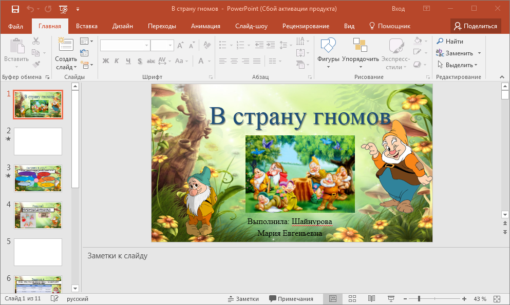Click Найти to search the presentation

pos(450,41)
